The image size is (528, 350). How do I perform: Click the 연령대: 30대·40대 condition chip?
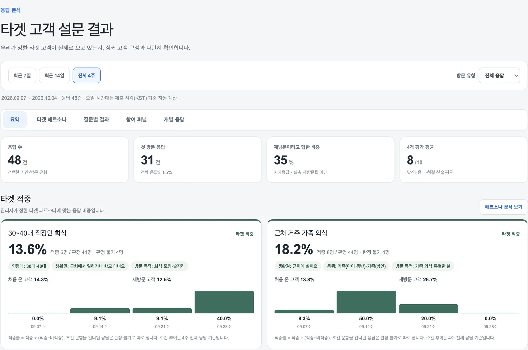tap(29, 266)
